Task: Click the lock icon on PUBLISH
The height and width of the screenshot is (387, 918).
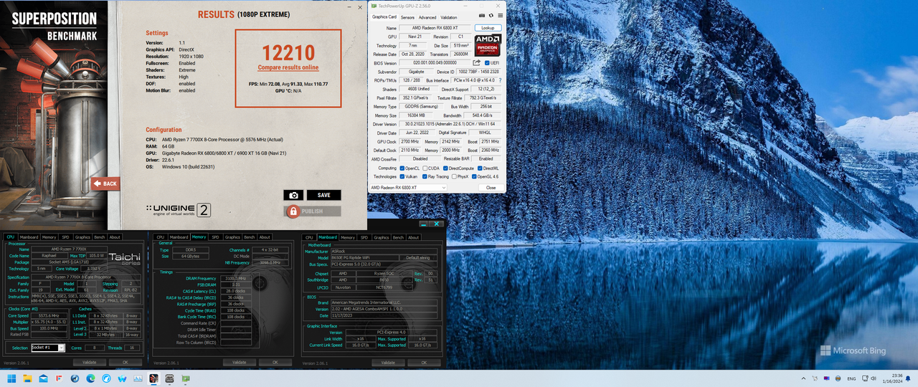Action: coord(293,211)
